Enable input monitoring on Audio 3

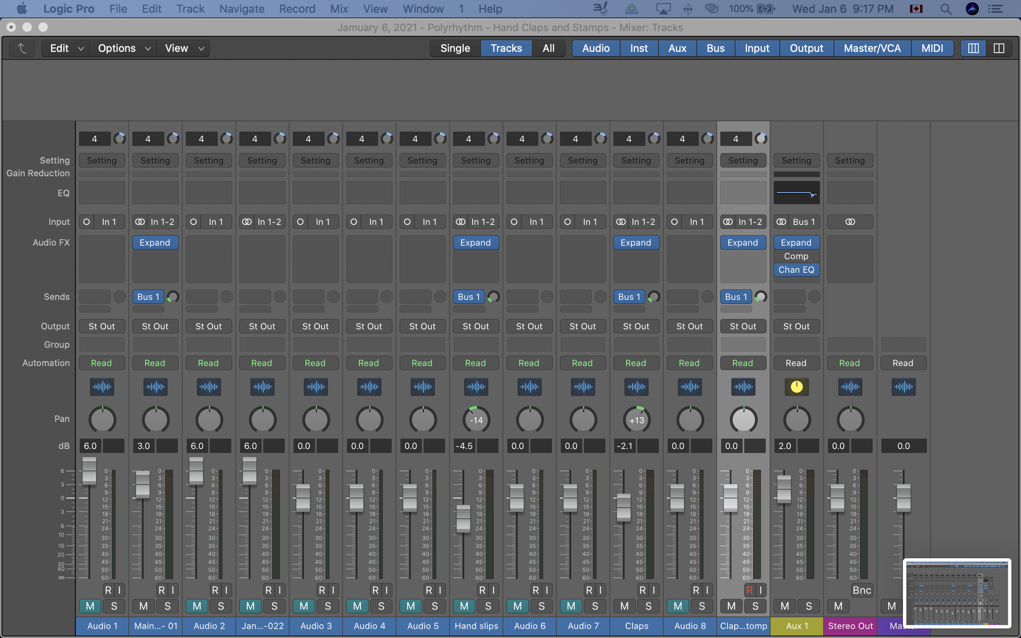[x=333, y=590]
